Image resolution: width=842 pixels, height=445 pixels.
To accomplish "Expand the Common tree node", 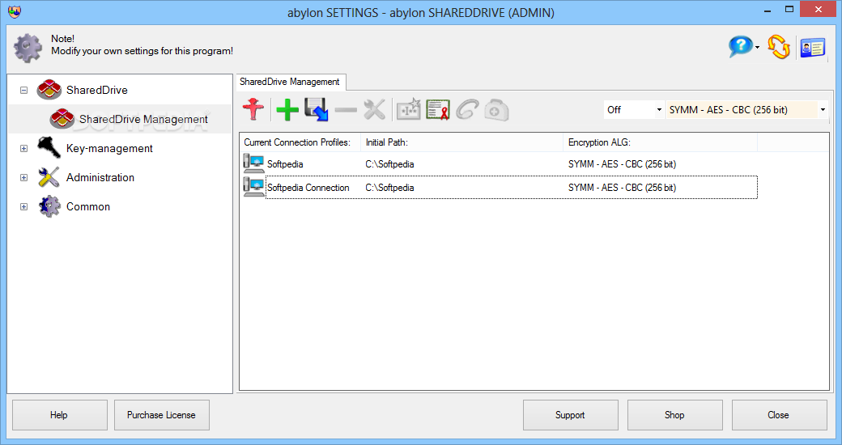I will click(x=23, y=206).
